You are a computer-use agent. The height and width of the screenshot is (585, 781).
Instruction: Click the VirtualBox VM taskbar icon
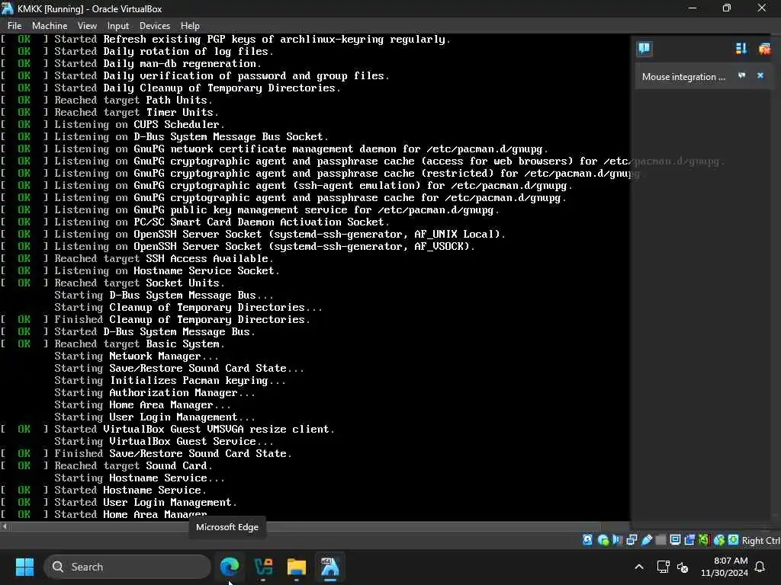(329, 567)
